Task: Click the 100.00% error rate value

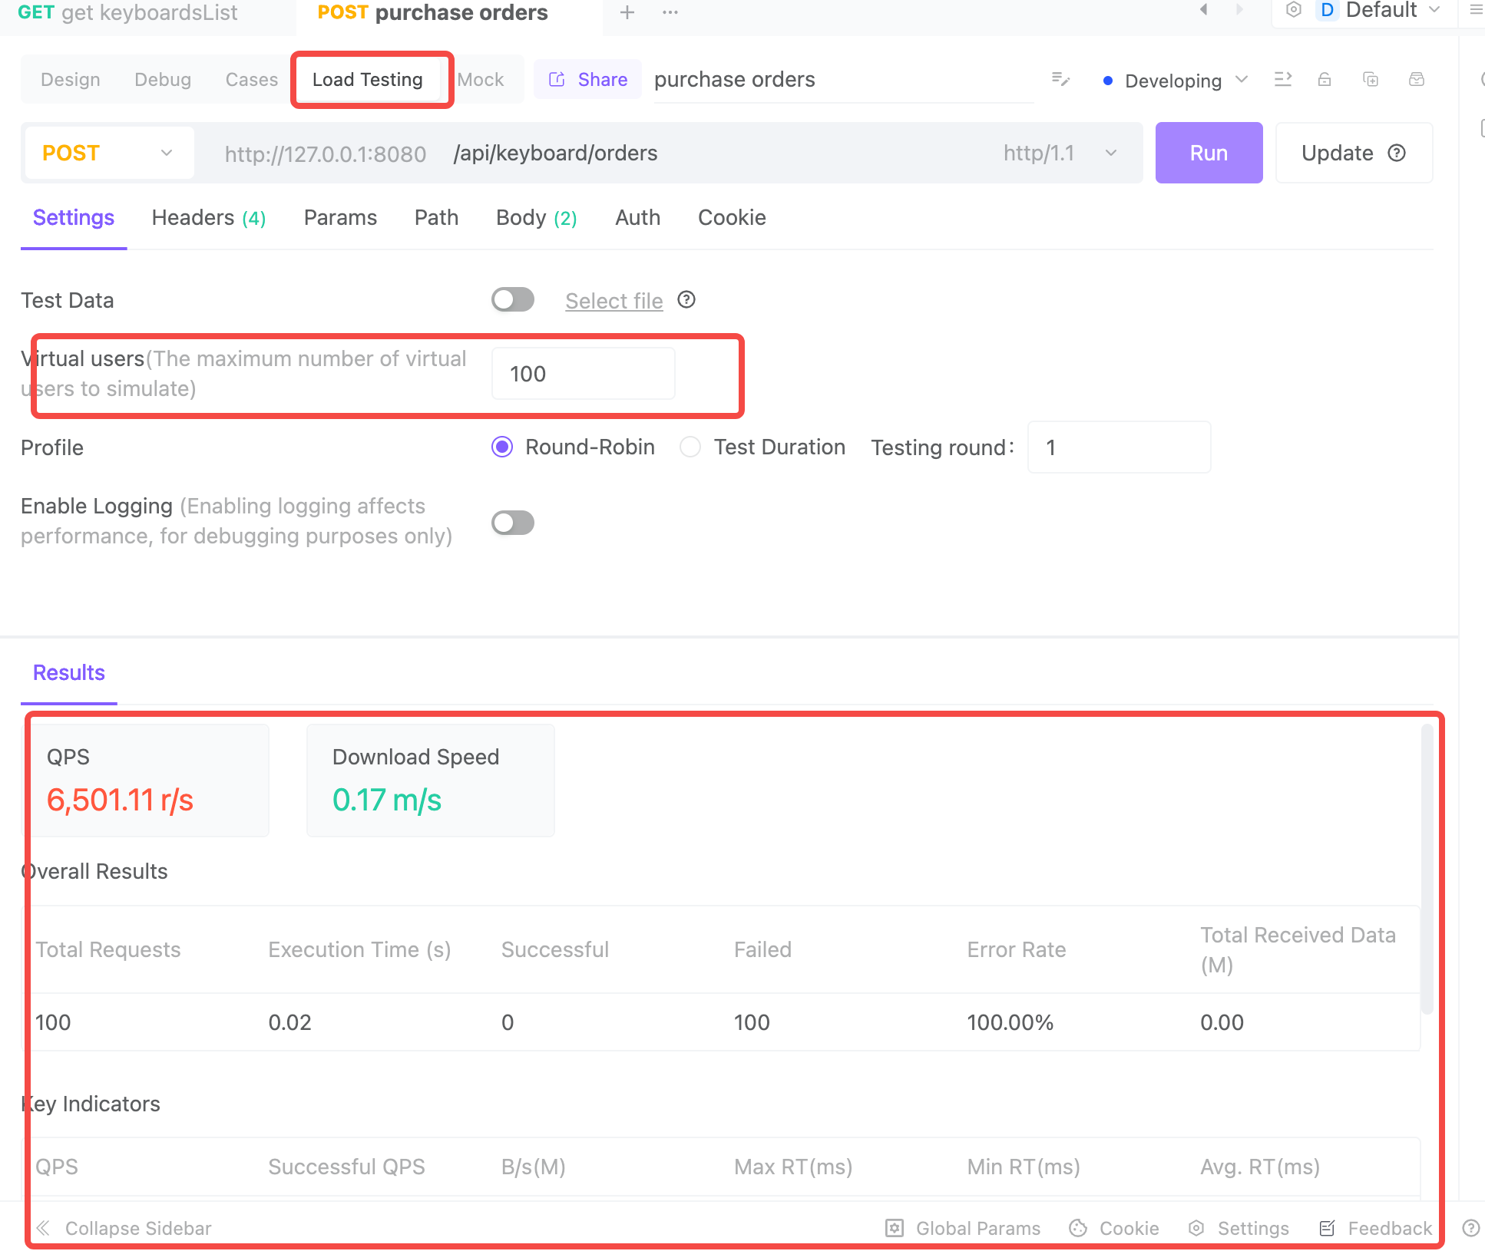Action: (1010, 1022)
